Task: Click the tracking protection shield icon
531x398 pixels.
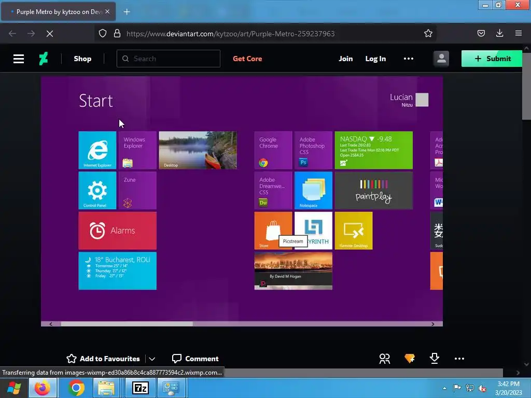Action: (x=103, y=33)
